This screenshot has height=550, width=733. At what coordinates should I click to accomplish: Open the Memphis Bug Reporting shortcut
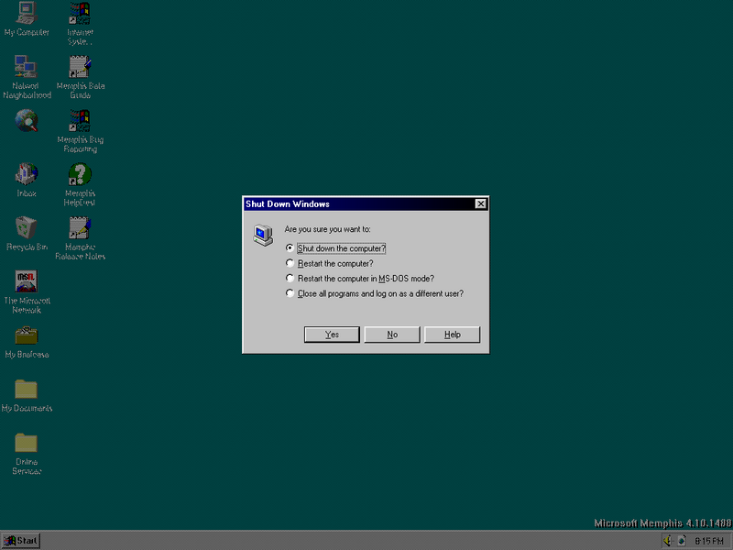pyautogui.click(x=80, y=121)
